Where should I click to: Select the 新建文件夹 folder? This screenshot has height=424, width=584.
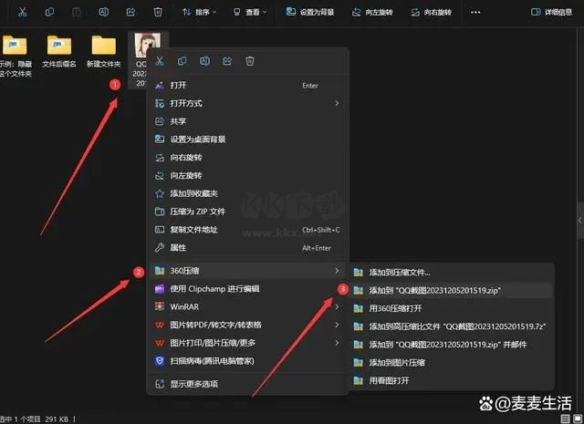point(104,52)
